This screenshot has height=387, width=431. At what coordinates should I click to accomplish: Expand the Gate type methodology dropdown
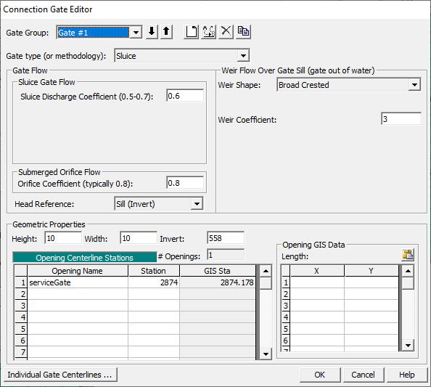point(243,56)
